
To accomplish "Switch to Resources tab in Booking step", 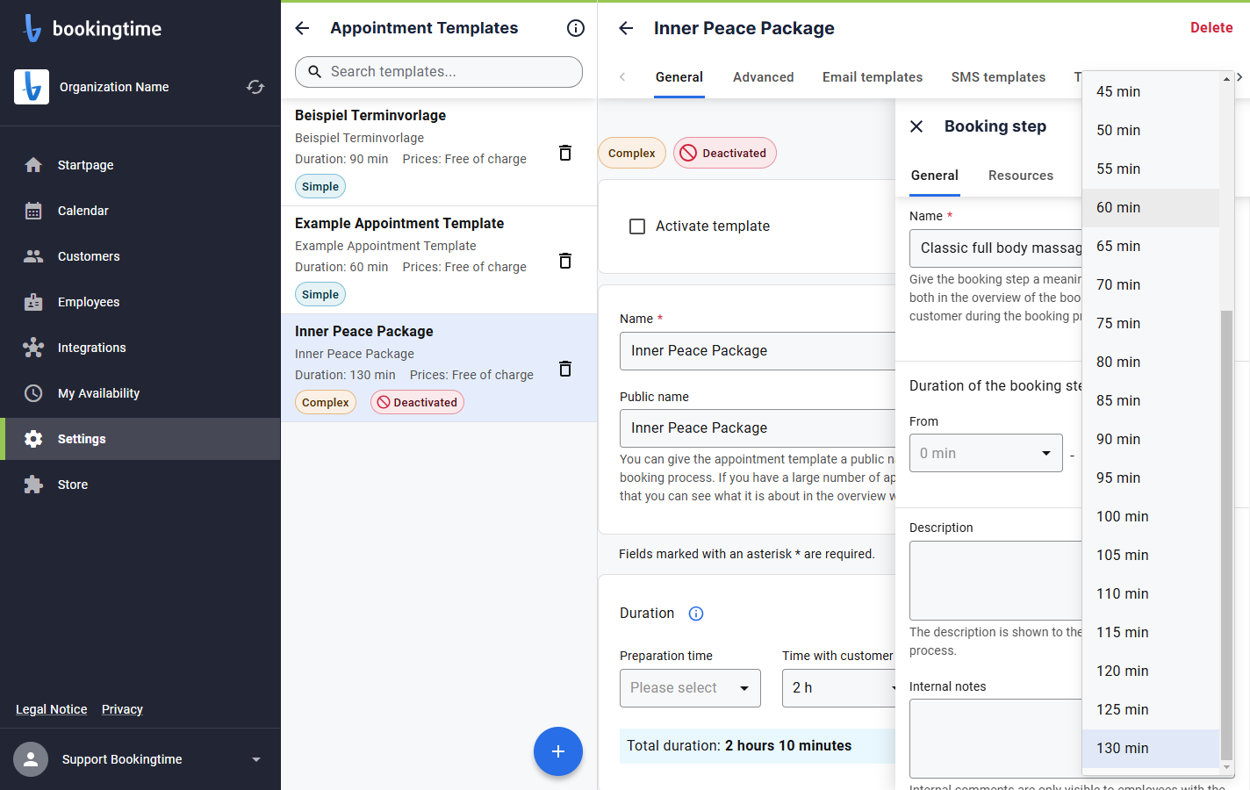I will point(1021,176).
